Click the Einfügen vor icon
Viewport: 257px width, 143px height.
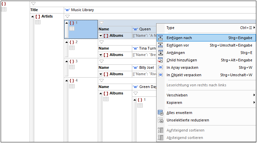160,45
